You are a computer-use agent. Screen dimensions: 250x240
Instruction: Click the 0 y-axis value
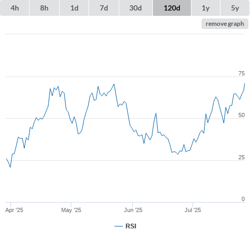pos(243,199)
